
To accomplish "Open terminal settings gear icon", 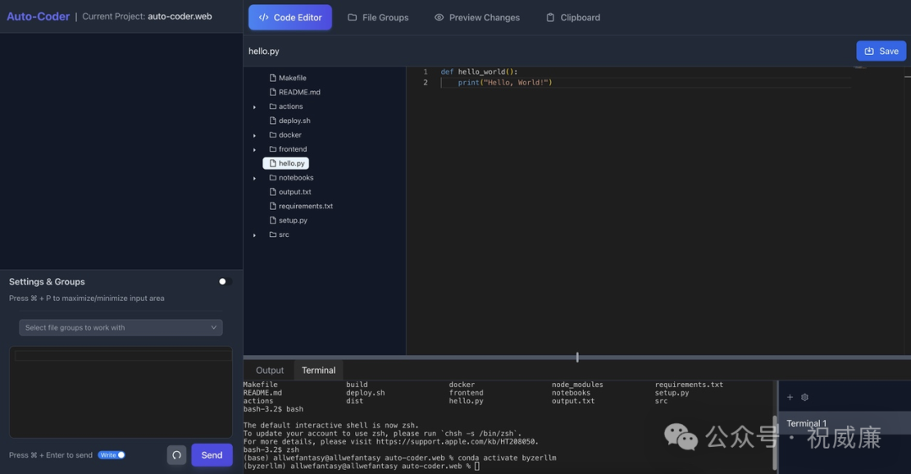I will click(805, 397).
